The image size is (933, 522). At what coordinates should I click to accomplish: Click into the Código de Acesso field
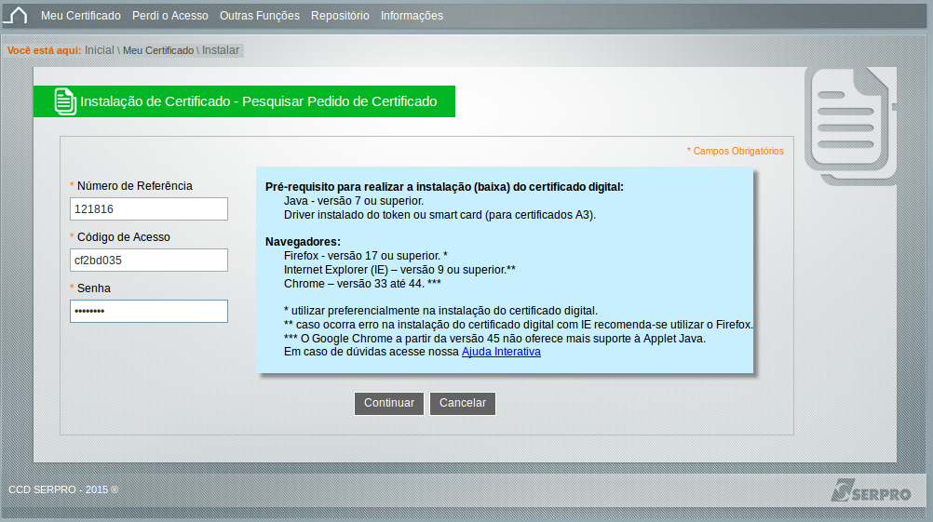point(149,261)
